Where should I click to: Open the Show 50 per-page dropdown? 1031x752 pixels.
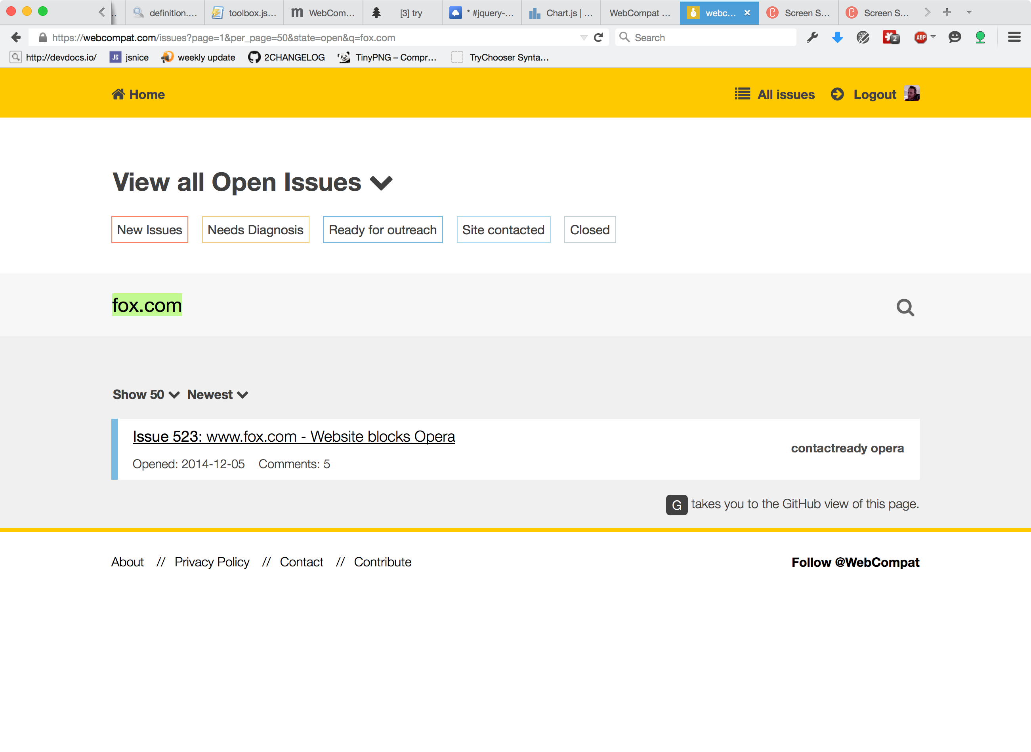146,395
